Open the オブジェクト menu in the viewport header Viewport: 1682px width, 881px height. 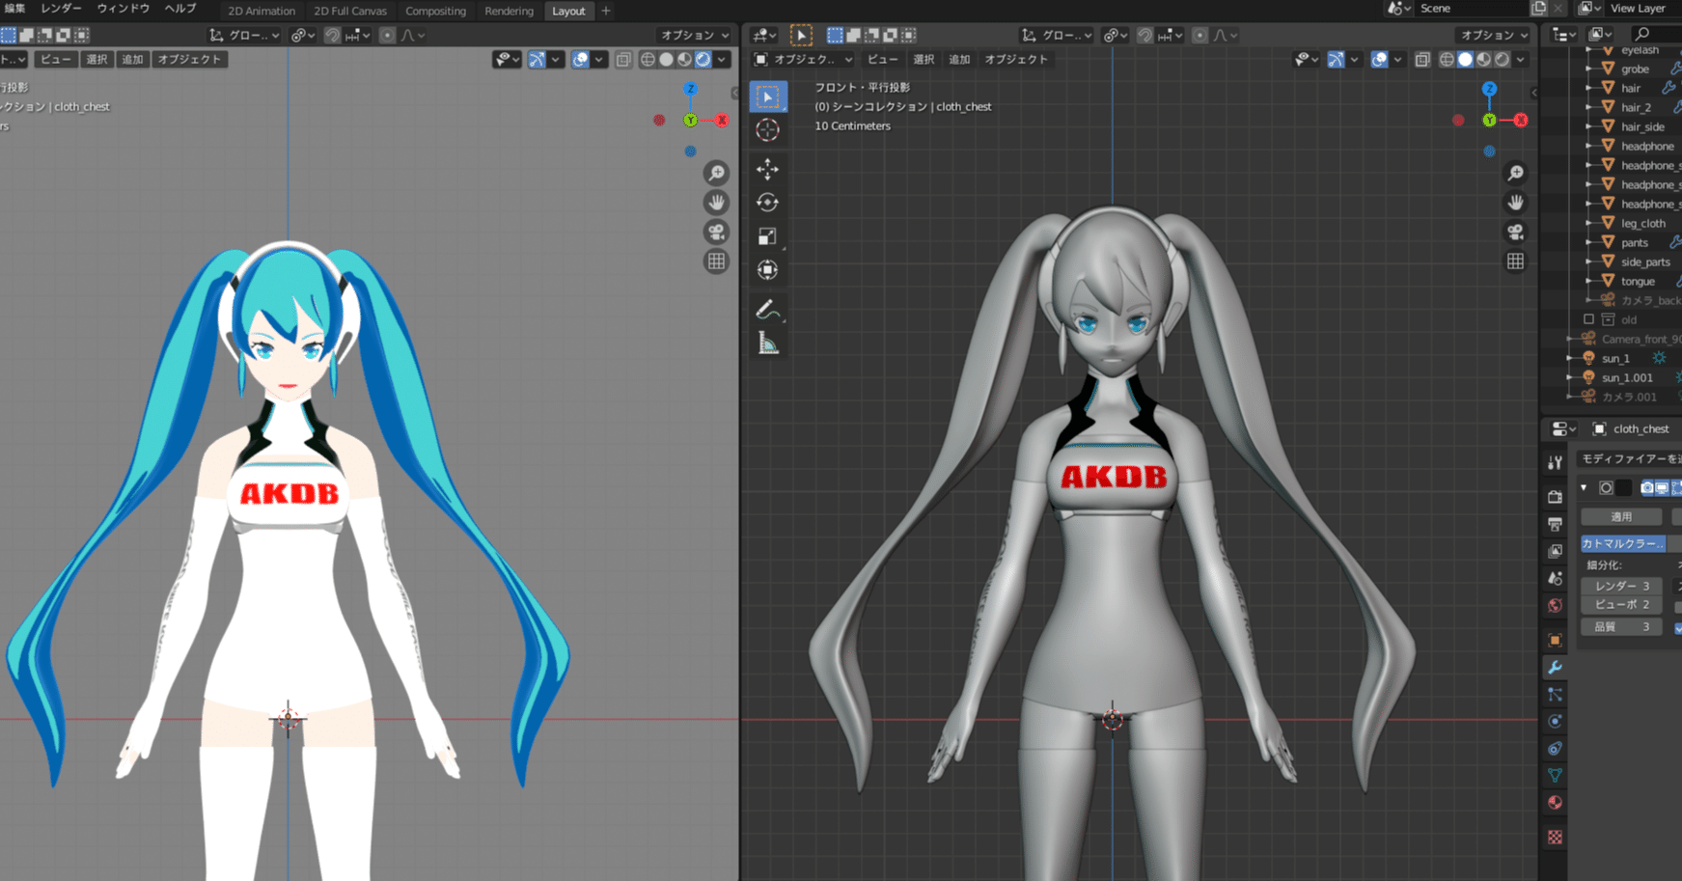point(1016,59)
